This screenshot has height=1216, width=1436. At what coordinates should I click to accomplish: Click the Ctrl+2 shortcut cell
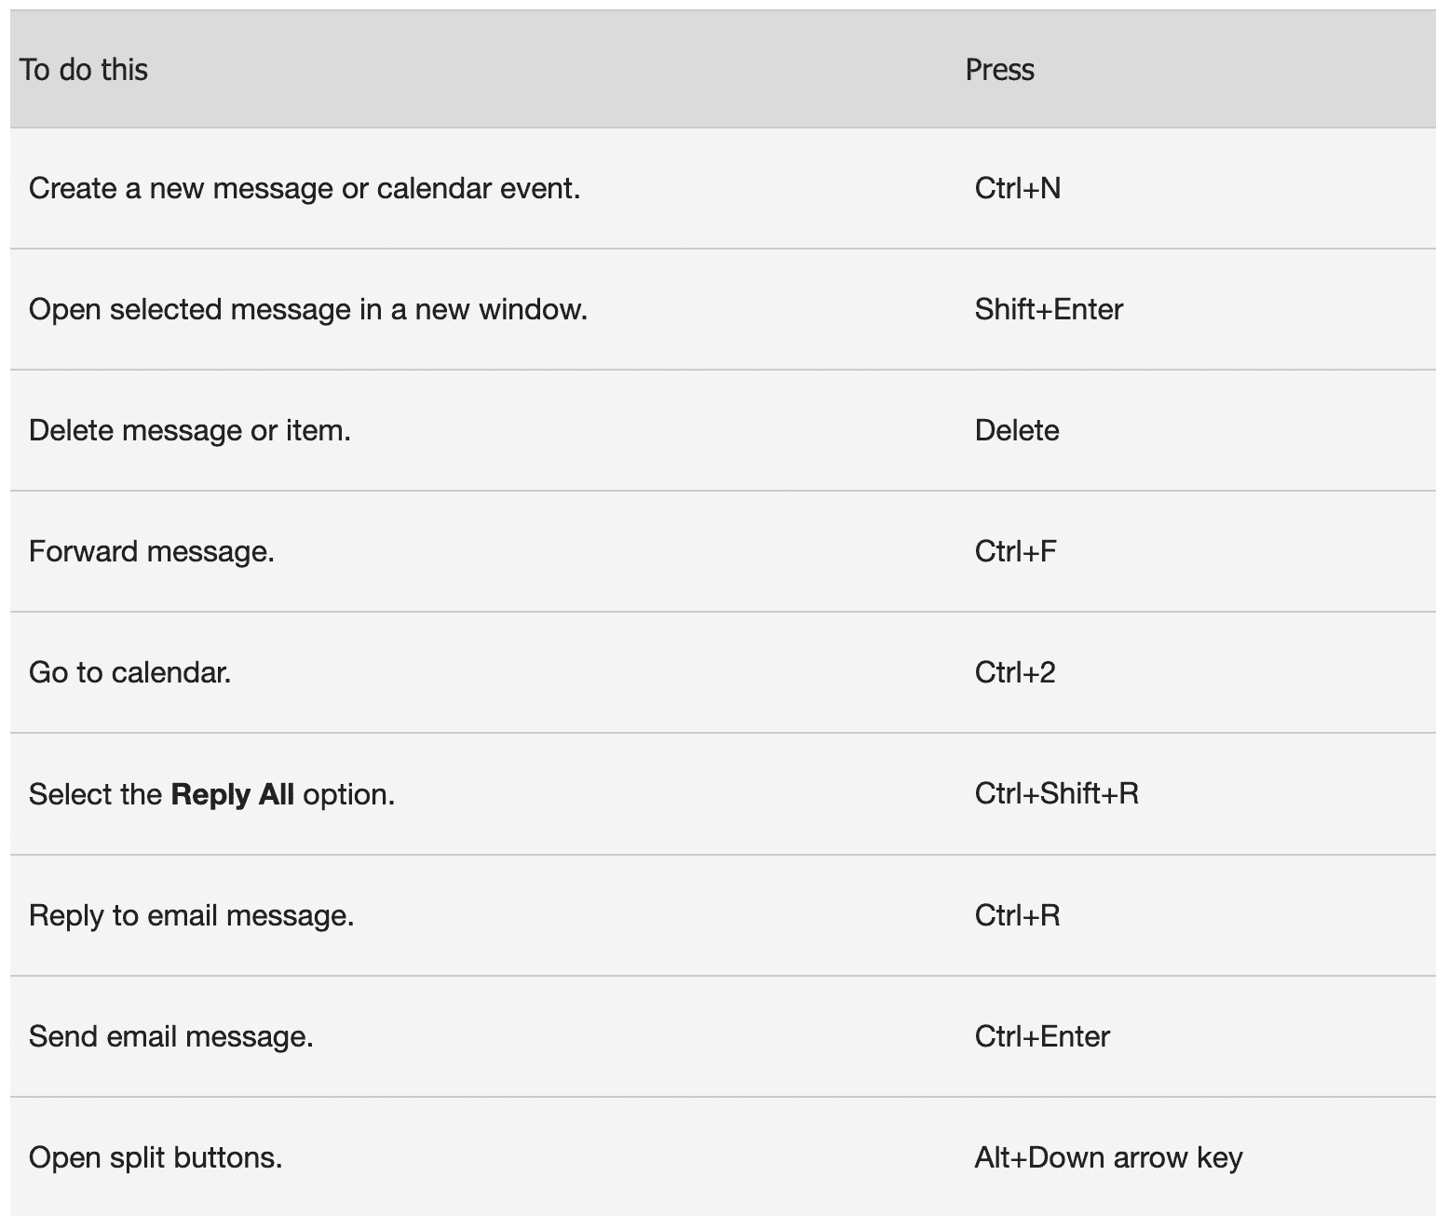(x=1015, y=672)
